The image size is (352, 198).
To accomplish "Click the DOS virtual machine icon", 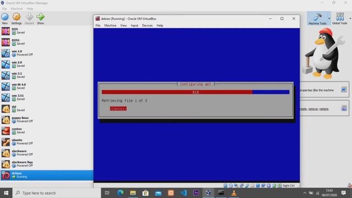I will pos(5,31).
